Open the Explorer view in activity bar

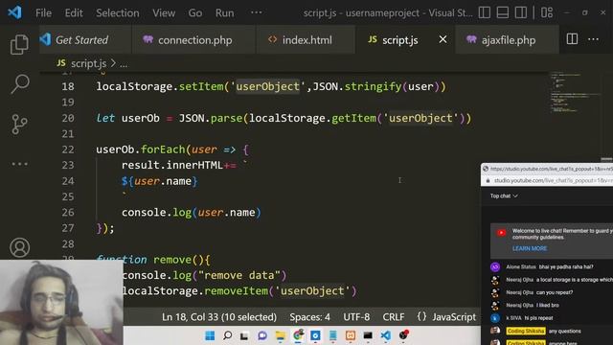click(x=19, y=45)
